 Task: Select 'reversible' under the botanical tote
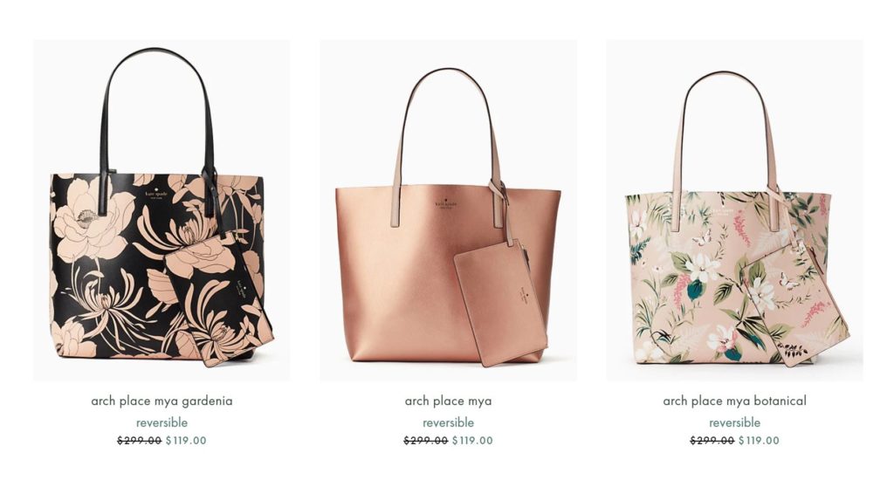pyautogui.click(x=734, y=422)
